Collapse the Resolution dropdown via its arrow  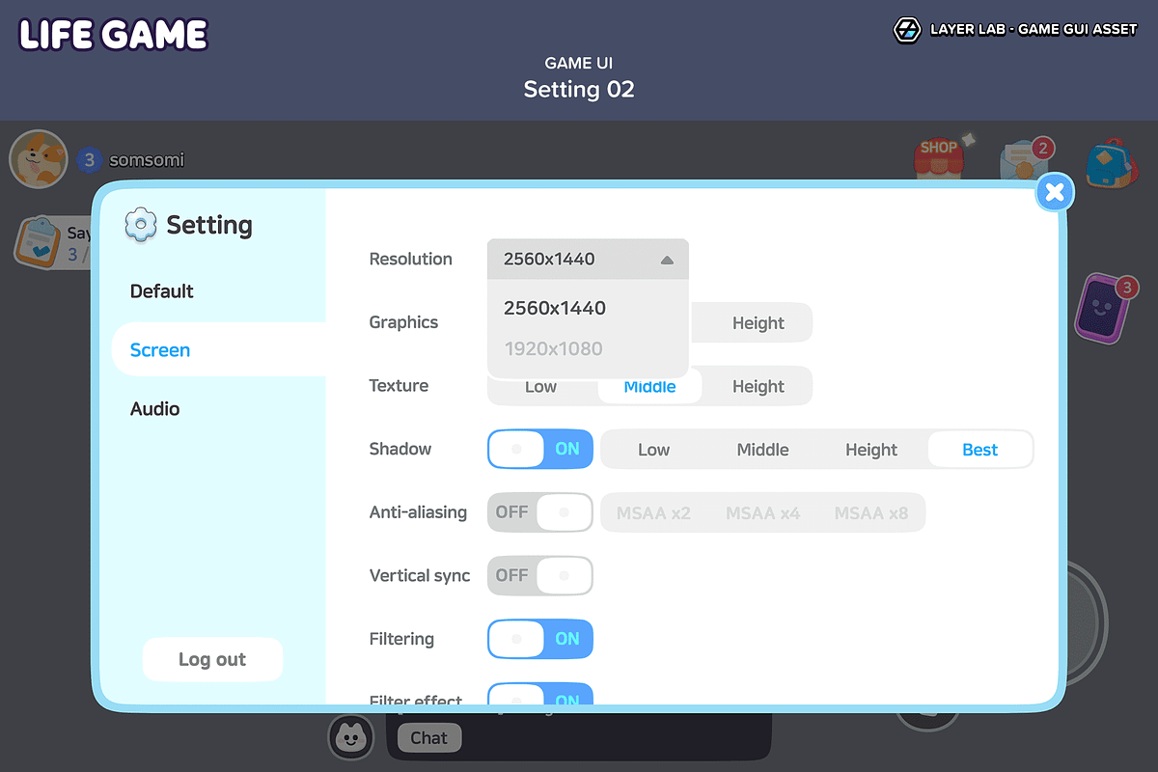point(667,260)
